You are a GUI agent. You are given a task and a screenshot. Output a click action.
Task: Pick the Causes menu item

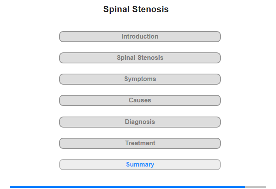tap(140, 100)
